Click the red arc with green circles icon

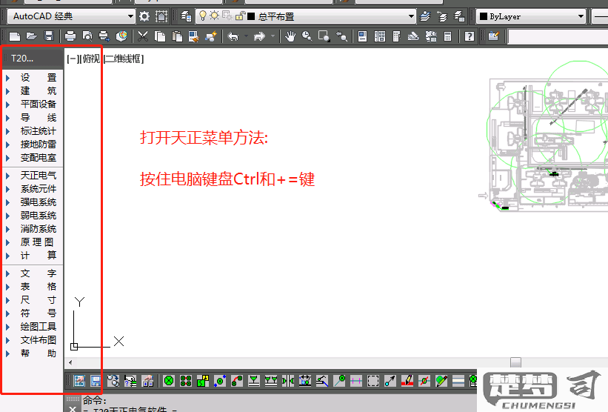(x=237, y=381)
